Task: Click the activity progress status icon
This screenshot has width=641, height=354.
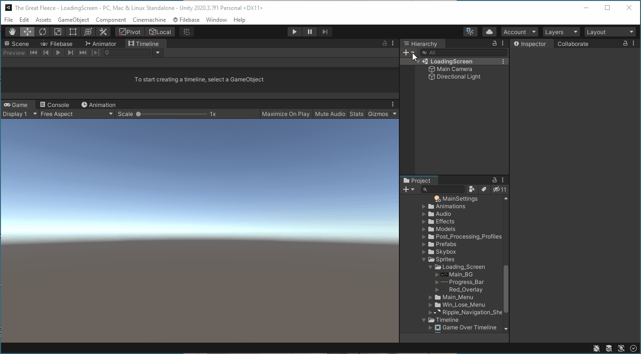Action: coord(633,348)
